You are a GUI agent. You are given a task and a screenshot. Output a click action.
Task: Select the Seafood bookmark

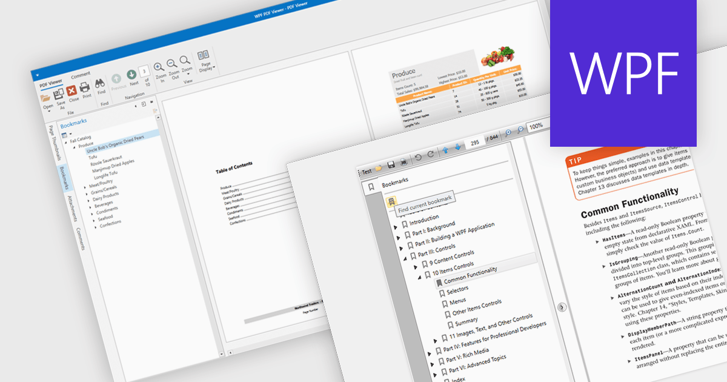coord(107,218)
